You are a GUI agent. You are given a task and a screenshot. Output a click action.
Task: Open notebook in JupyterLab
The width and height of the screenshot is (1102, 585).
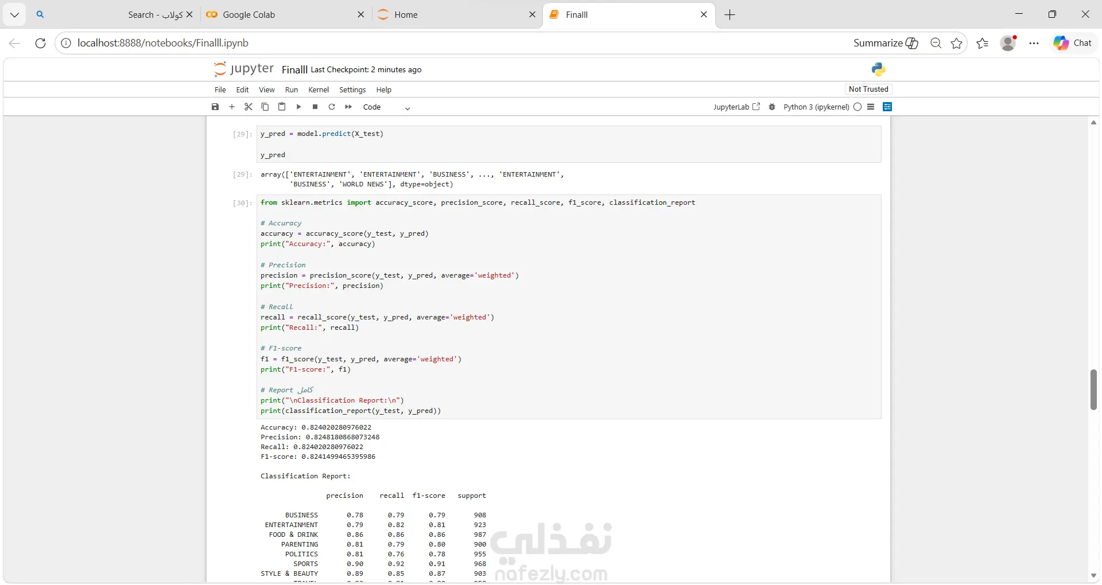point(736,107)
